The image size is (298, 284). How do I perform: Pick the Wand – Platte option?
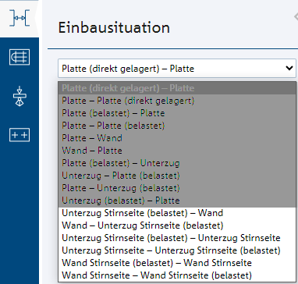coord(177,151)
